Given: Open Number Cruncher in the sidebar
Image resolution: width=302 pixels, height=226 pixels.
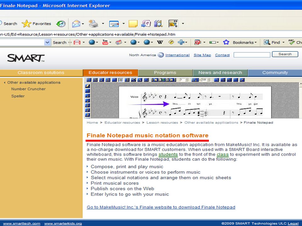Looking at the screenshot, I should point(28,89).
